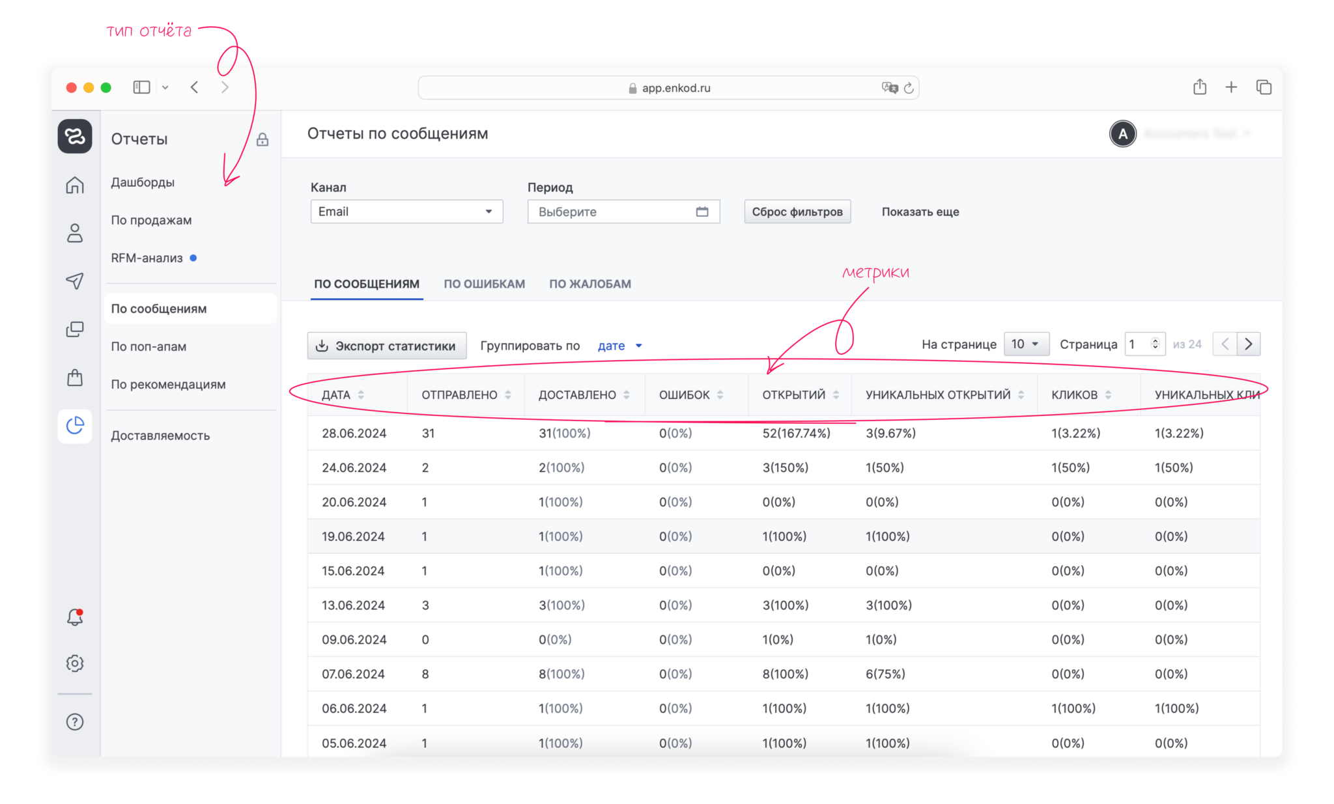Sort by КЛИКОВ column arrows

click(x=1108, y=395)
